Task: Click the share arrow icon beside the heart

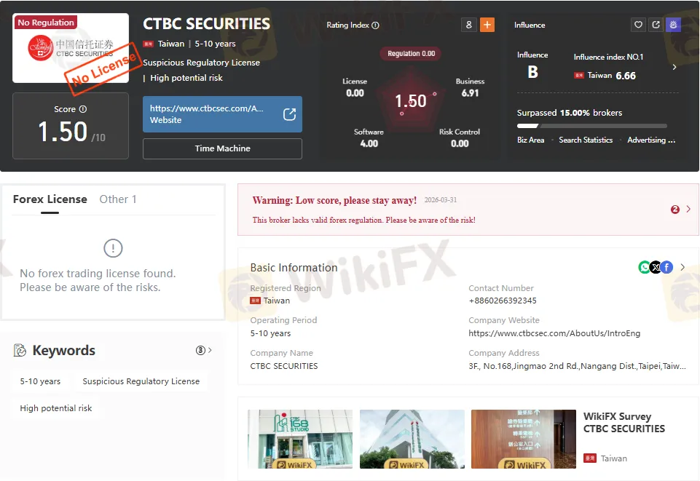Action: tap(656, 25)
